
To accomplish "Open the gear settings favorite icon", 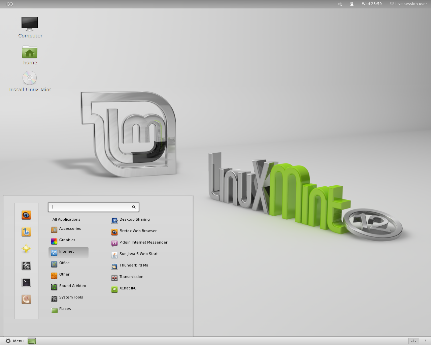I will coord(26,265).
